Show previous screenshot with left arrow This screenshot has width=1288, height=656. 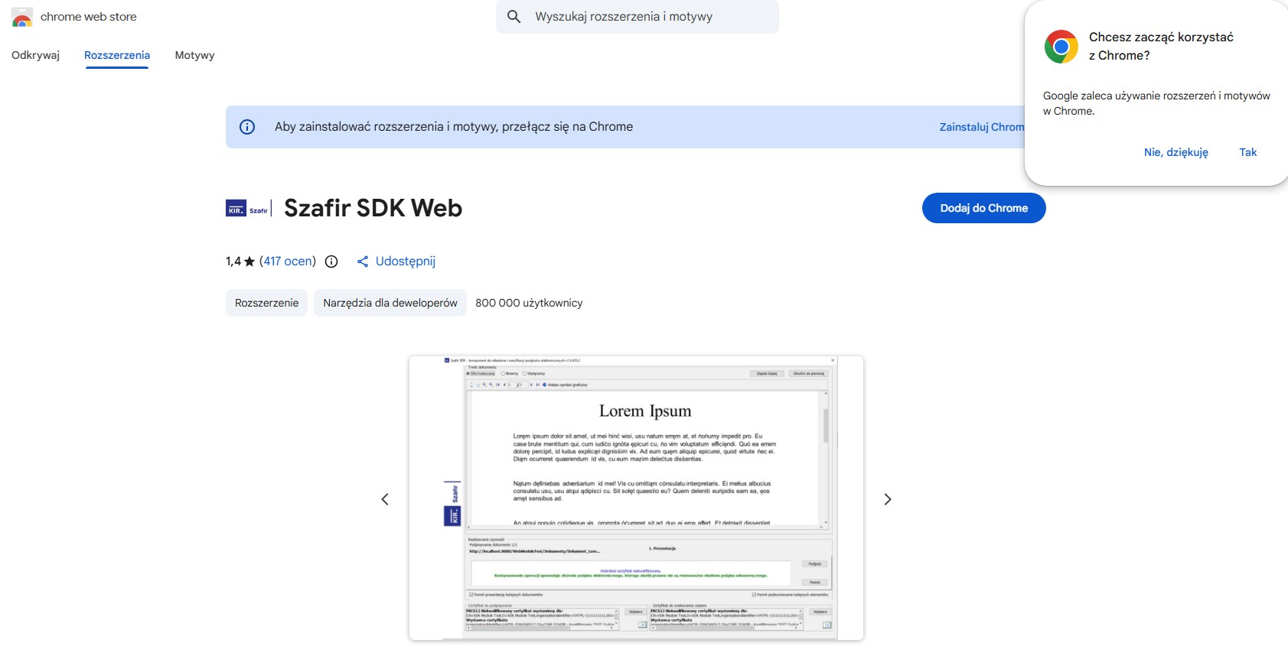point(385,499)
